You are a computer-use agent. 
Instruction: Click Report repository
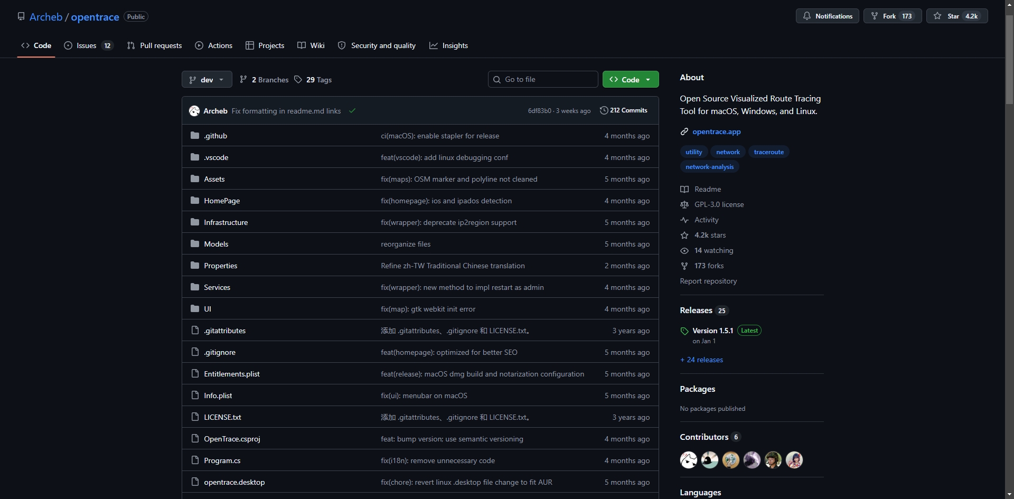point(708,281)
